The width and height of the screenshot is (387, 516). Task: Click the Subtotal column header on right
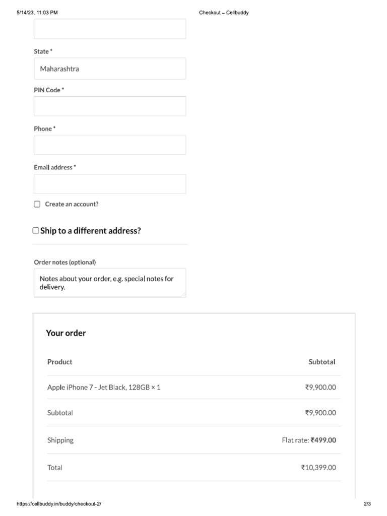(x=322, y=362)
